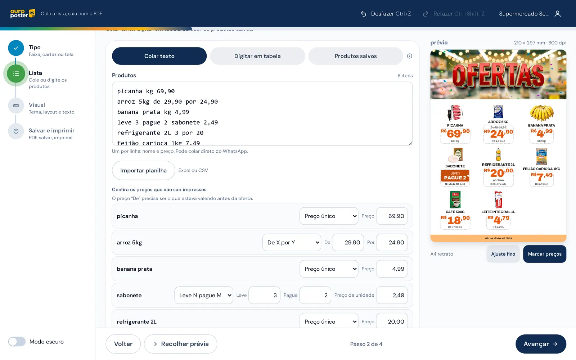Click the Leite Integral 1L item in preview
This screenshot has width=576, height=360.
point(498,210)
